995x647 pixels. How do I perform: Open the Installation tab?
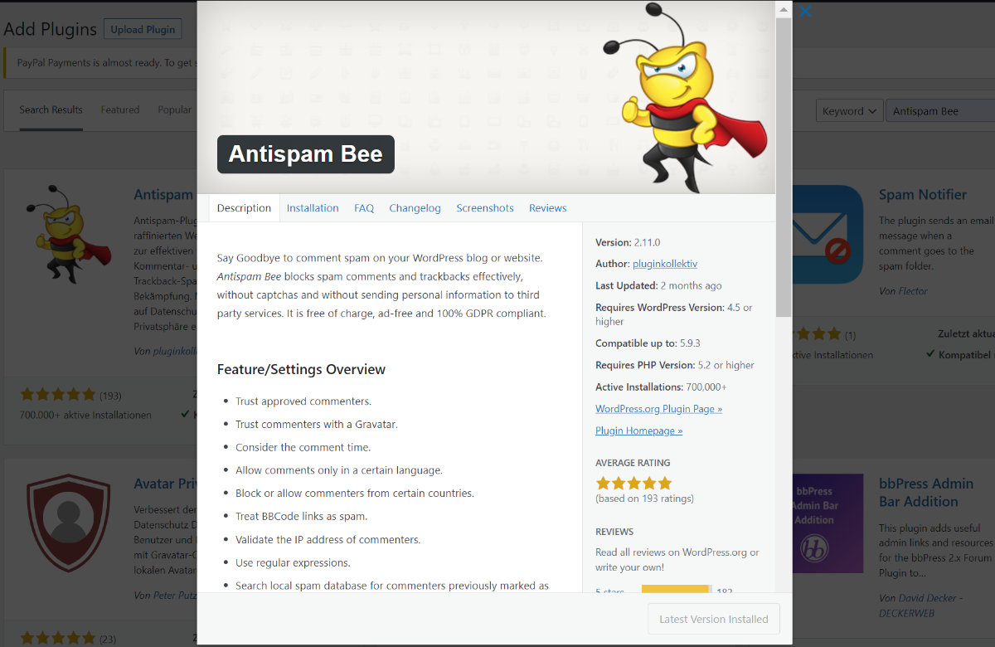click(x=313, y=208)
